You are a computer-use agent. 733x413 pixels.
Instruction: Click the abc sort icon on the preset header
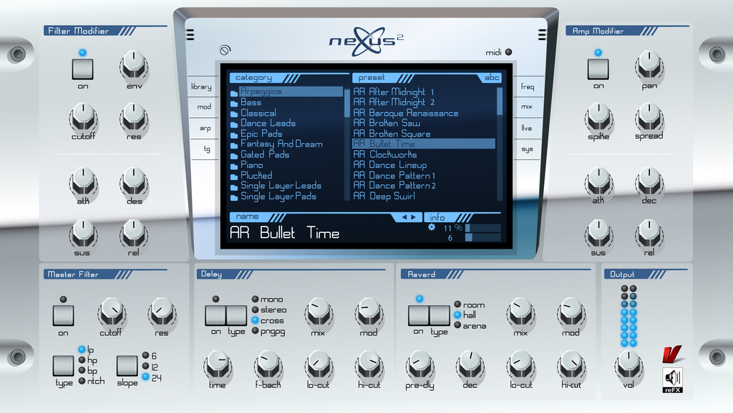[x=492, y=76]
